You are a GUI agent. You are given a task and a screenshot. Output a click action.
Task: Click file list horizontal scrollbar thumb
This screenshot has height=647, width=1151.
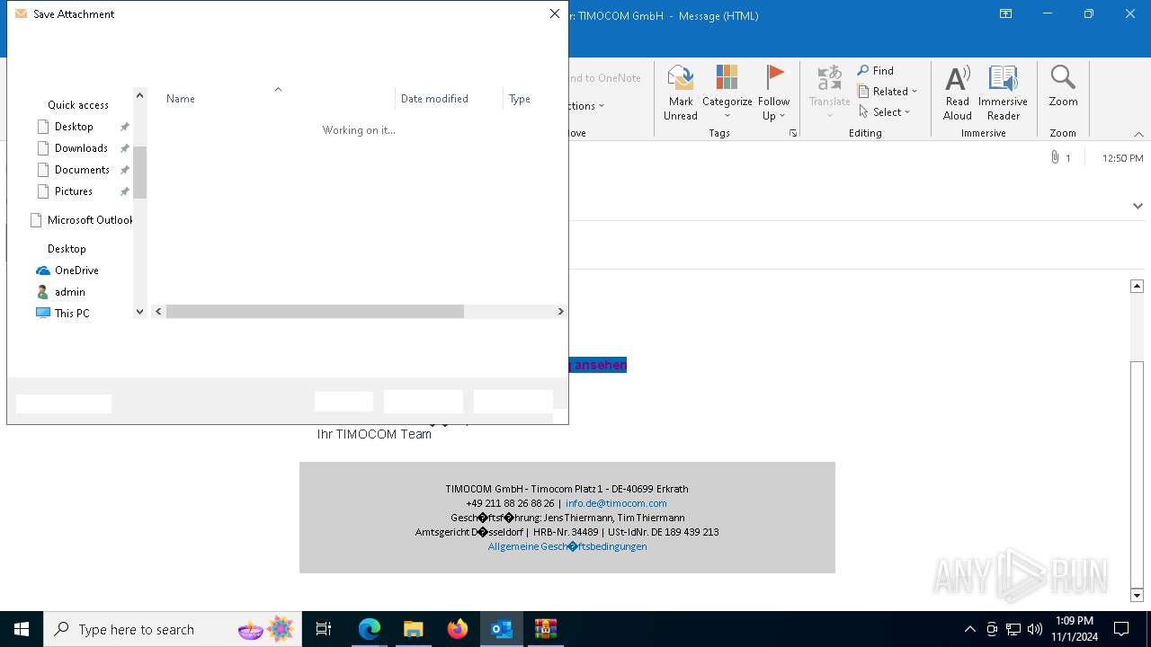pyautogui.click(x=315, y=312)
